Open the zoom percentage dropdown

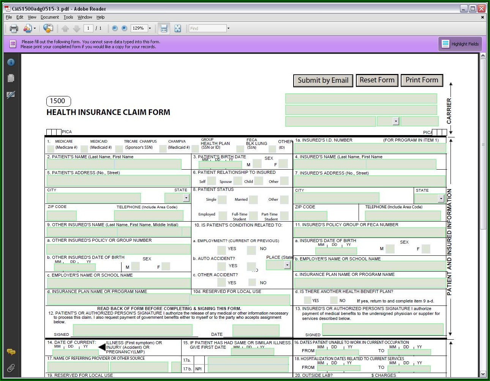(150, 28)
